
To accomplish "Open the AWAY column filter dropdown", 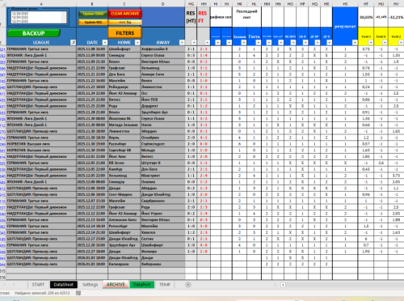I will point(182,43).
